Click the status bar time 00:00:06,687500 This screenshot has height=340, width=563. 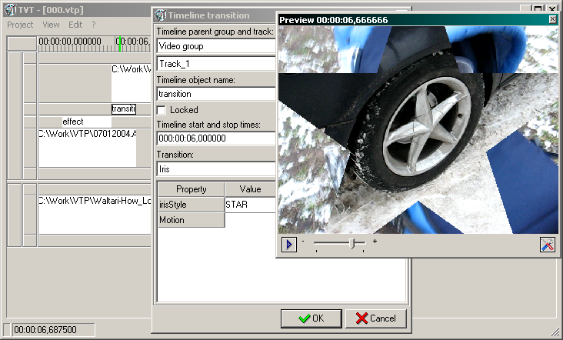pyautogui.click(x=54, y=329)
